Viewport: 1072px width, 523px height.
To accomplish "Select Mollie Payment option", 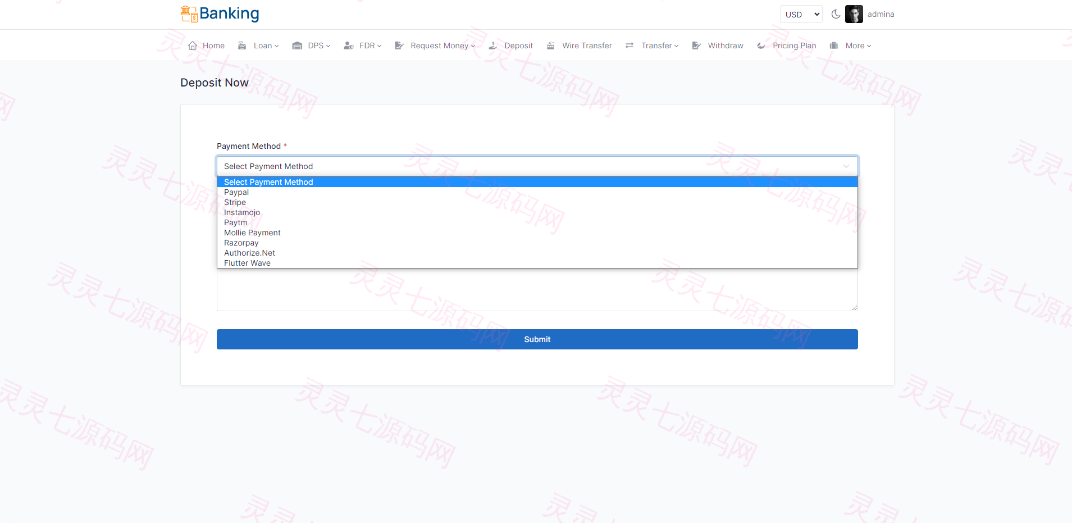I will click(x=537, y=233).
